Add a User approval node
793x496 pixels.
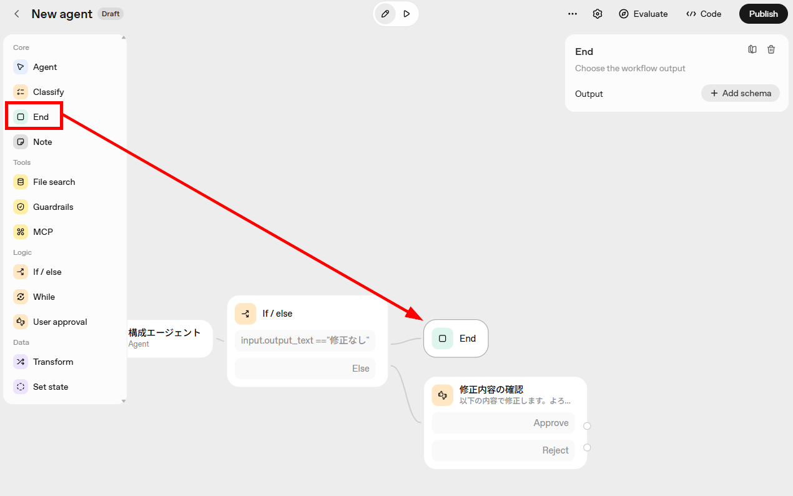[65, 322]
